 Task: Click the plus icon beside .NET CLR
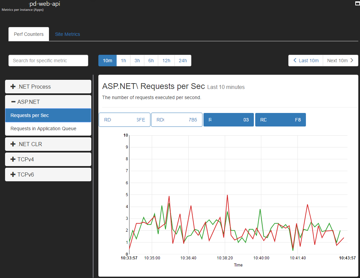pos(13,144)
